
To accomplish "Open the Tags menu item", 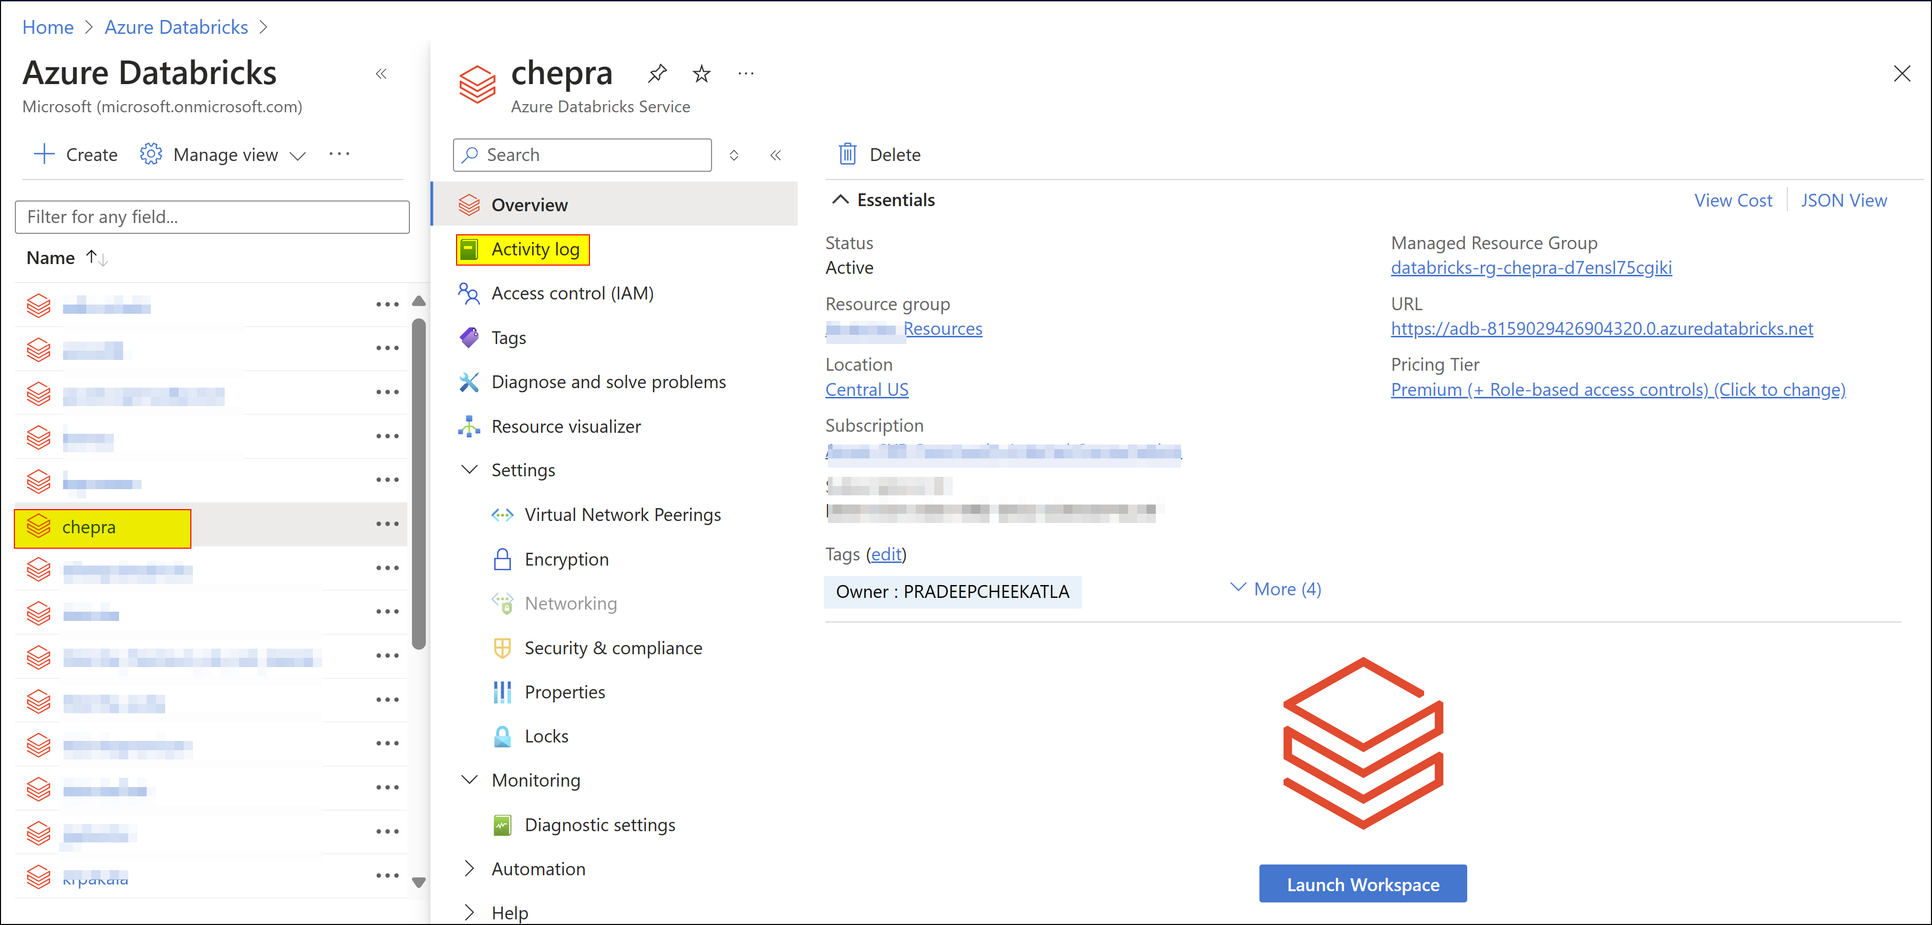I will [x=508, y=337].
